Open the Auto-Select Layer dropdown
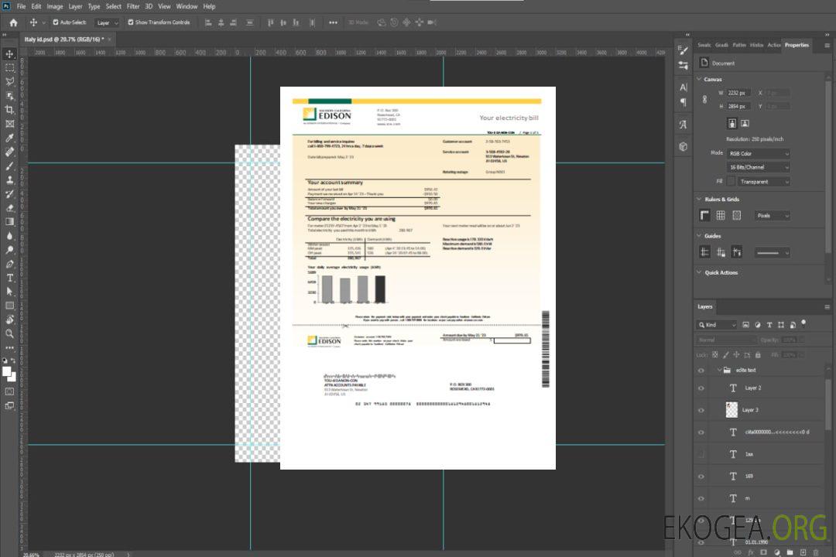 (107, 22)
